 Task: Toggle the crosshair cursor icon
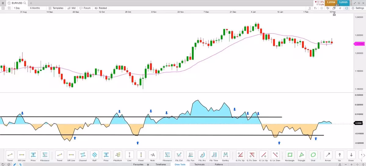pyautogui.click(x=340, y=8)
